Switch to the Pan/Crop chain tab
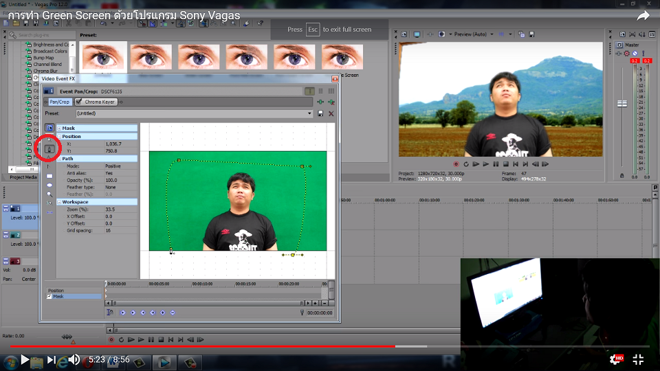Screen dimensions: 660x371 point(59,102)
